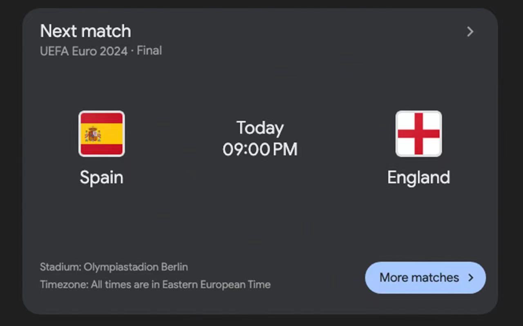
Task: Click the Spain flag icon
Action: tap(101, 134)
